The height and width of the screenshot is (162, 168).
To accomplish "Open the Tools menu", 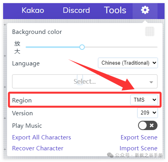I will click(115, 10).
